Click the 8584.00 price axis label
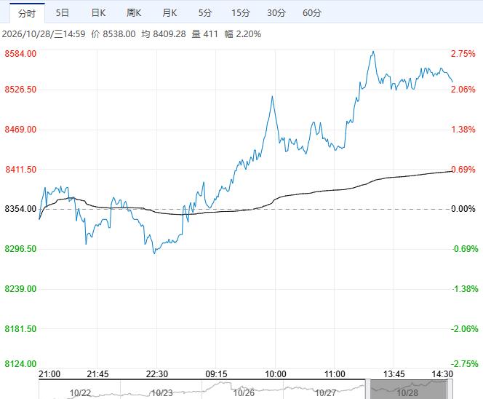 click(x=20, y=54)
